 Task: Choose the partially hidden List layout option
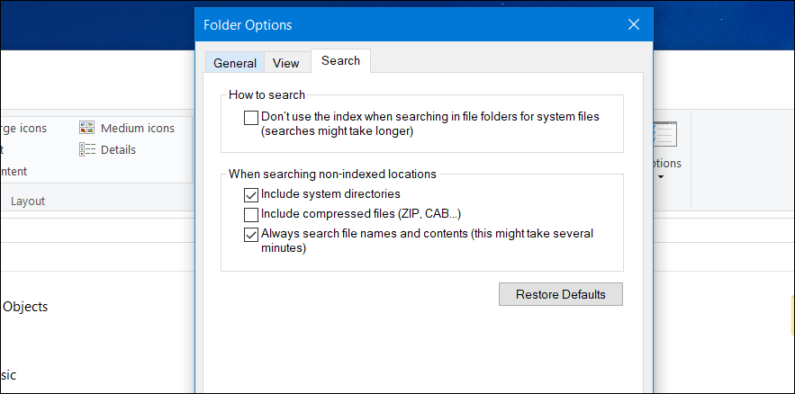tap(3, 149)
